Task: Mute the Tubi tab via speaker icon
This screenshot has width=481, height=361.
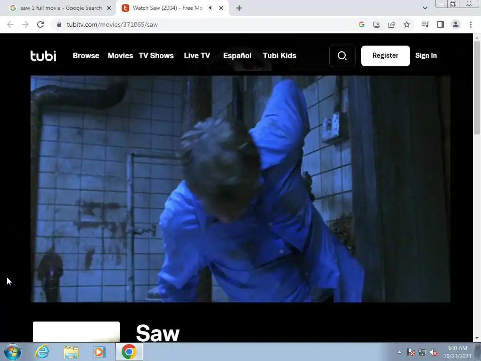Action: click(x=211, y=8)
